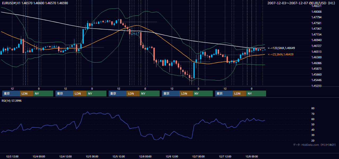Click the 1.45873 price axis label
Viewport: 339px width, 159px height.
[316, 69]
